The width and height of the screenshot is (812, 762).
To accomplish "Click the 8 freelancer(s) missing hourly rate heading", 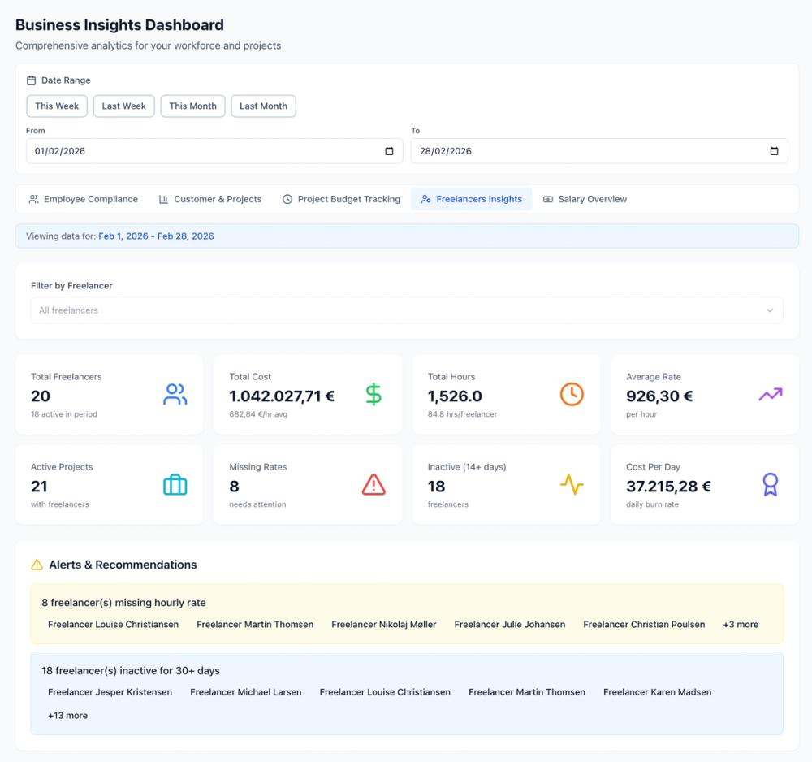I will [x=123, y=603].
